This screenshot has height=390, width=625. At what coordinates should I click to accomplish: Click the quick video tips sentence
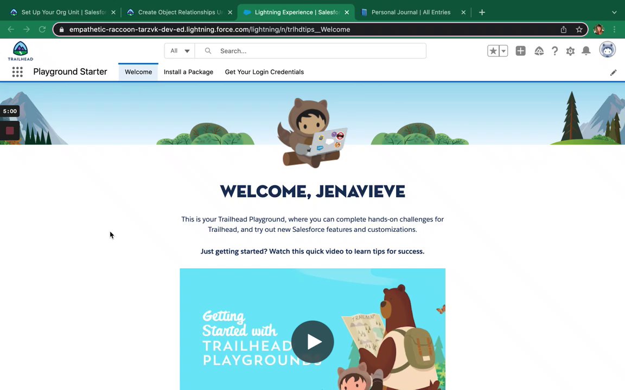(x=312, y=251)
